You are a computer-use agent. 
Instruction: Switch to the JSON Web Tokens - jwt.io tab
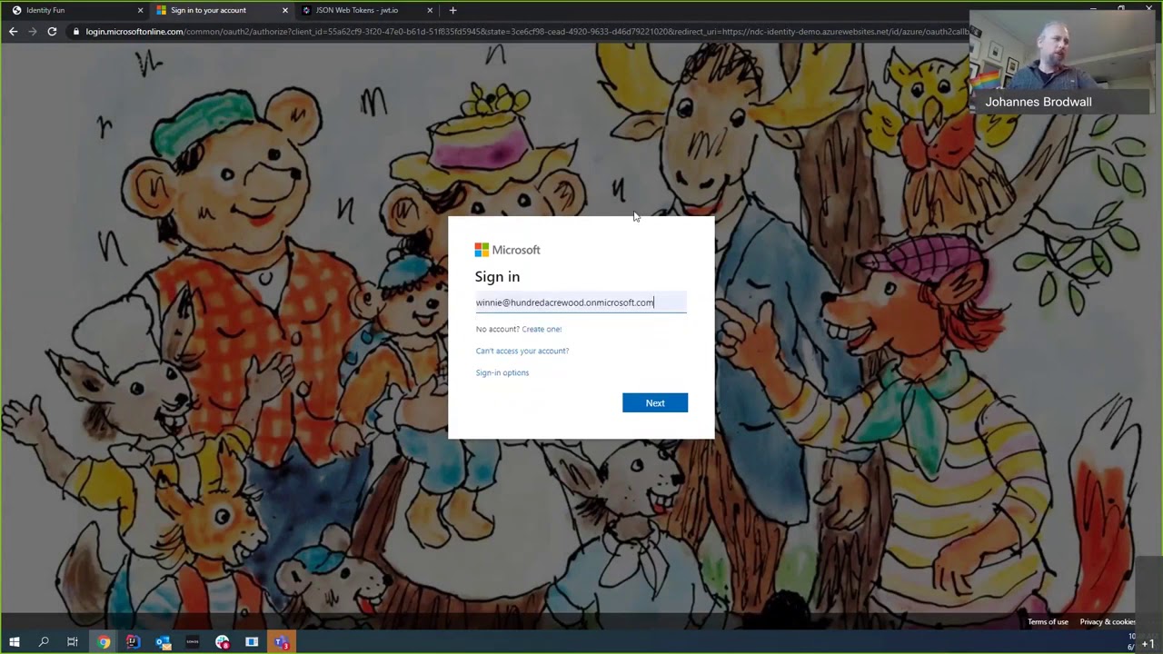click(x=365, y=10)
